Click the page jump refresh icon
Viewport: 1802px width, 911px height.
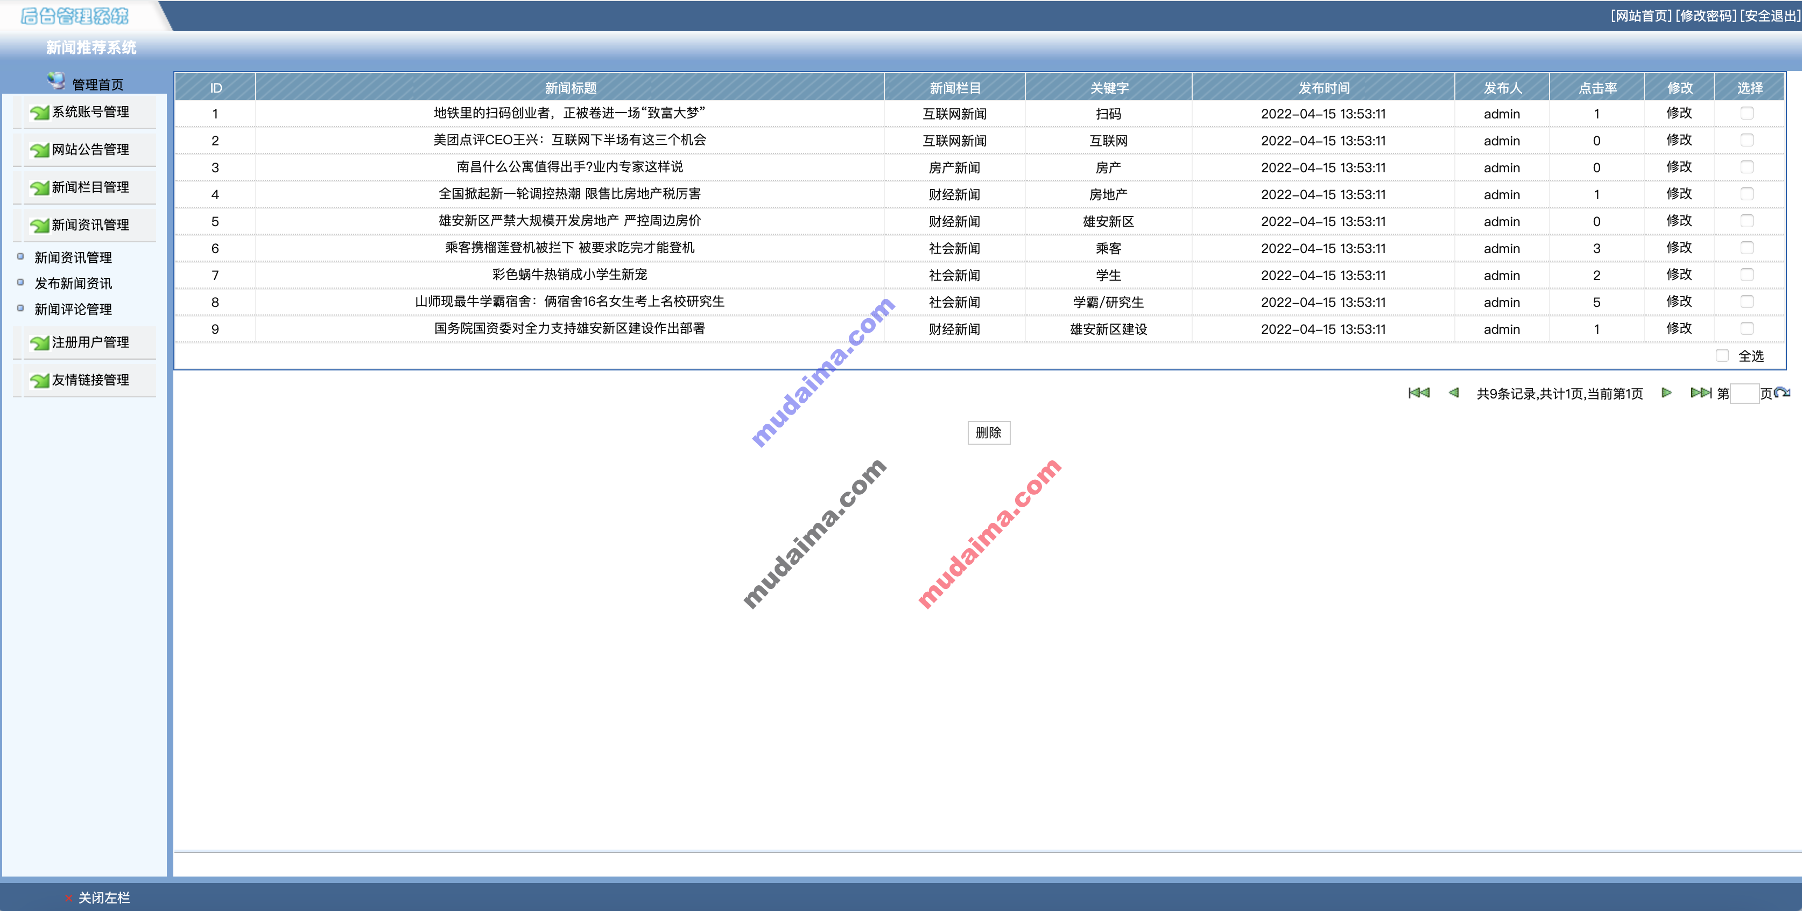[1782, 393]
